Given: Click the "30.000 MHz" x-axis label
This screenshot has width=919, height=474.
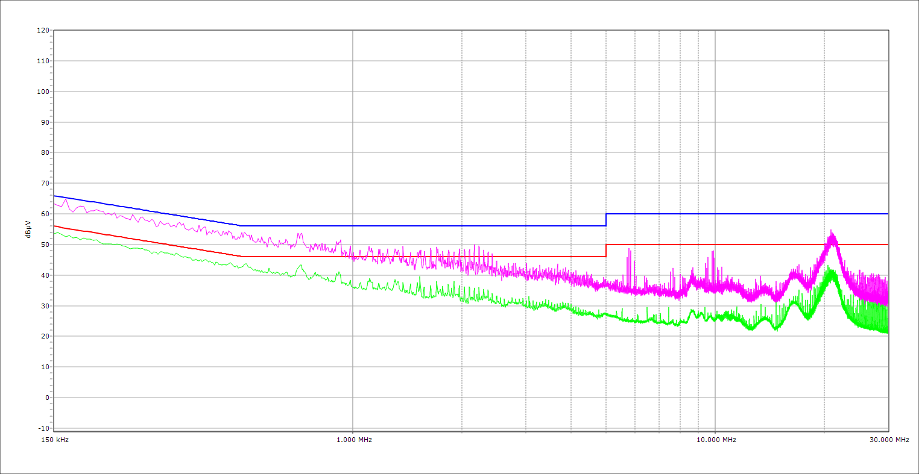Looking at the screenshot, I should tap(889, 440).
